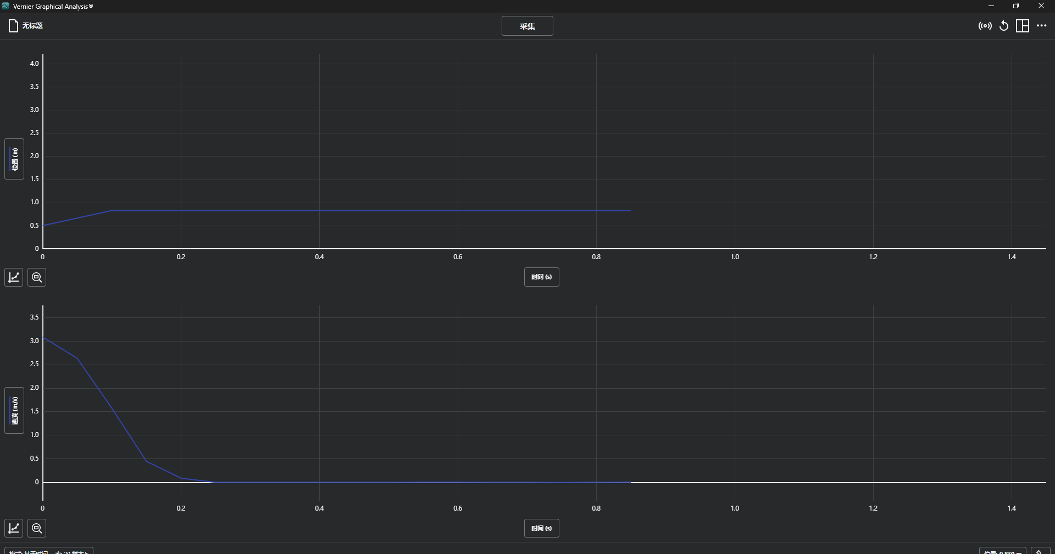The width and height of the screenshot is (1055, 554).
Task: Click the zoom icon for the velocity graph
Action: (37, 528)
